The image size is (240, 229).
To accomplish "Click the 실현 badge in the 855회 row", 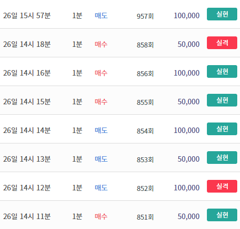I will click(222, 100).
